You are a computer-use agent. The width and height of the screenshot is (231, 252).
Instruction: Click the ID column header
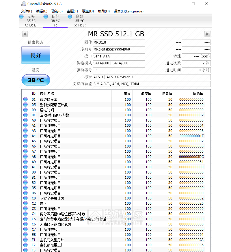click(x=33, y=94)
